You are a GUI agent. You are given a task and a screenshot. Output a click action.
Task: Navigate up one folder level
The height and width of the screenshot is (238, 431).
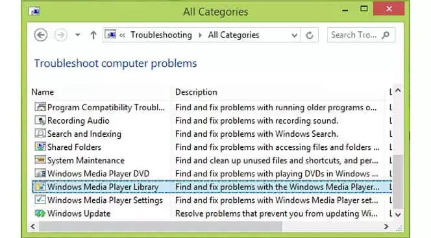93,35
